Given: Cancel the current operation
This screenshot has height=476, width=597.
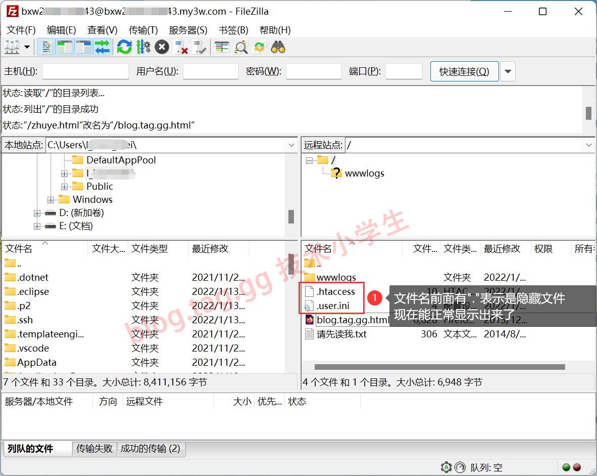Looking at the screenshot, I should (162, 48).
